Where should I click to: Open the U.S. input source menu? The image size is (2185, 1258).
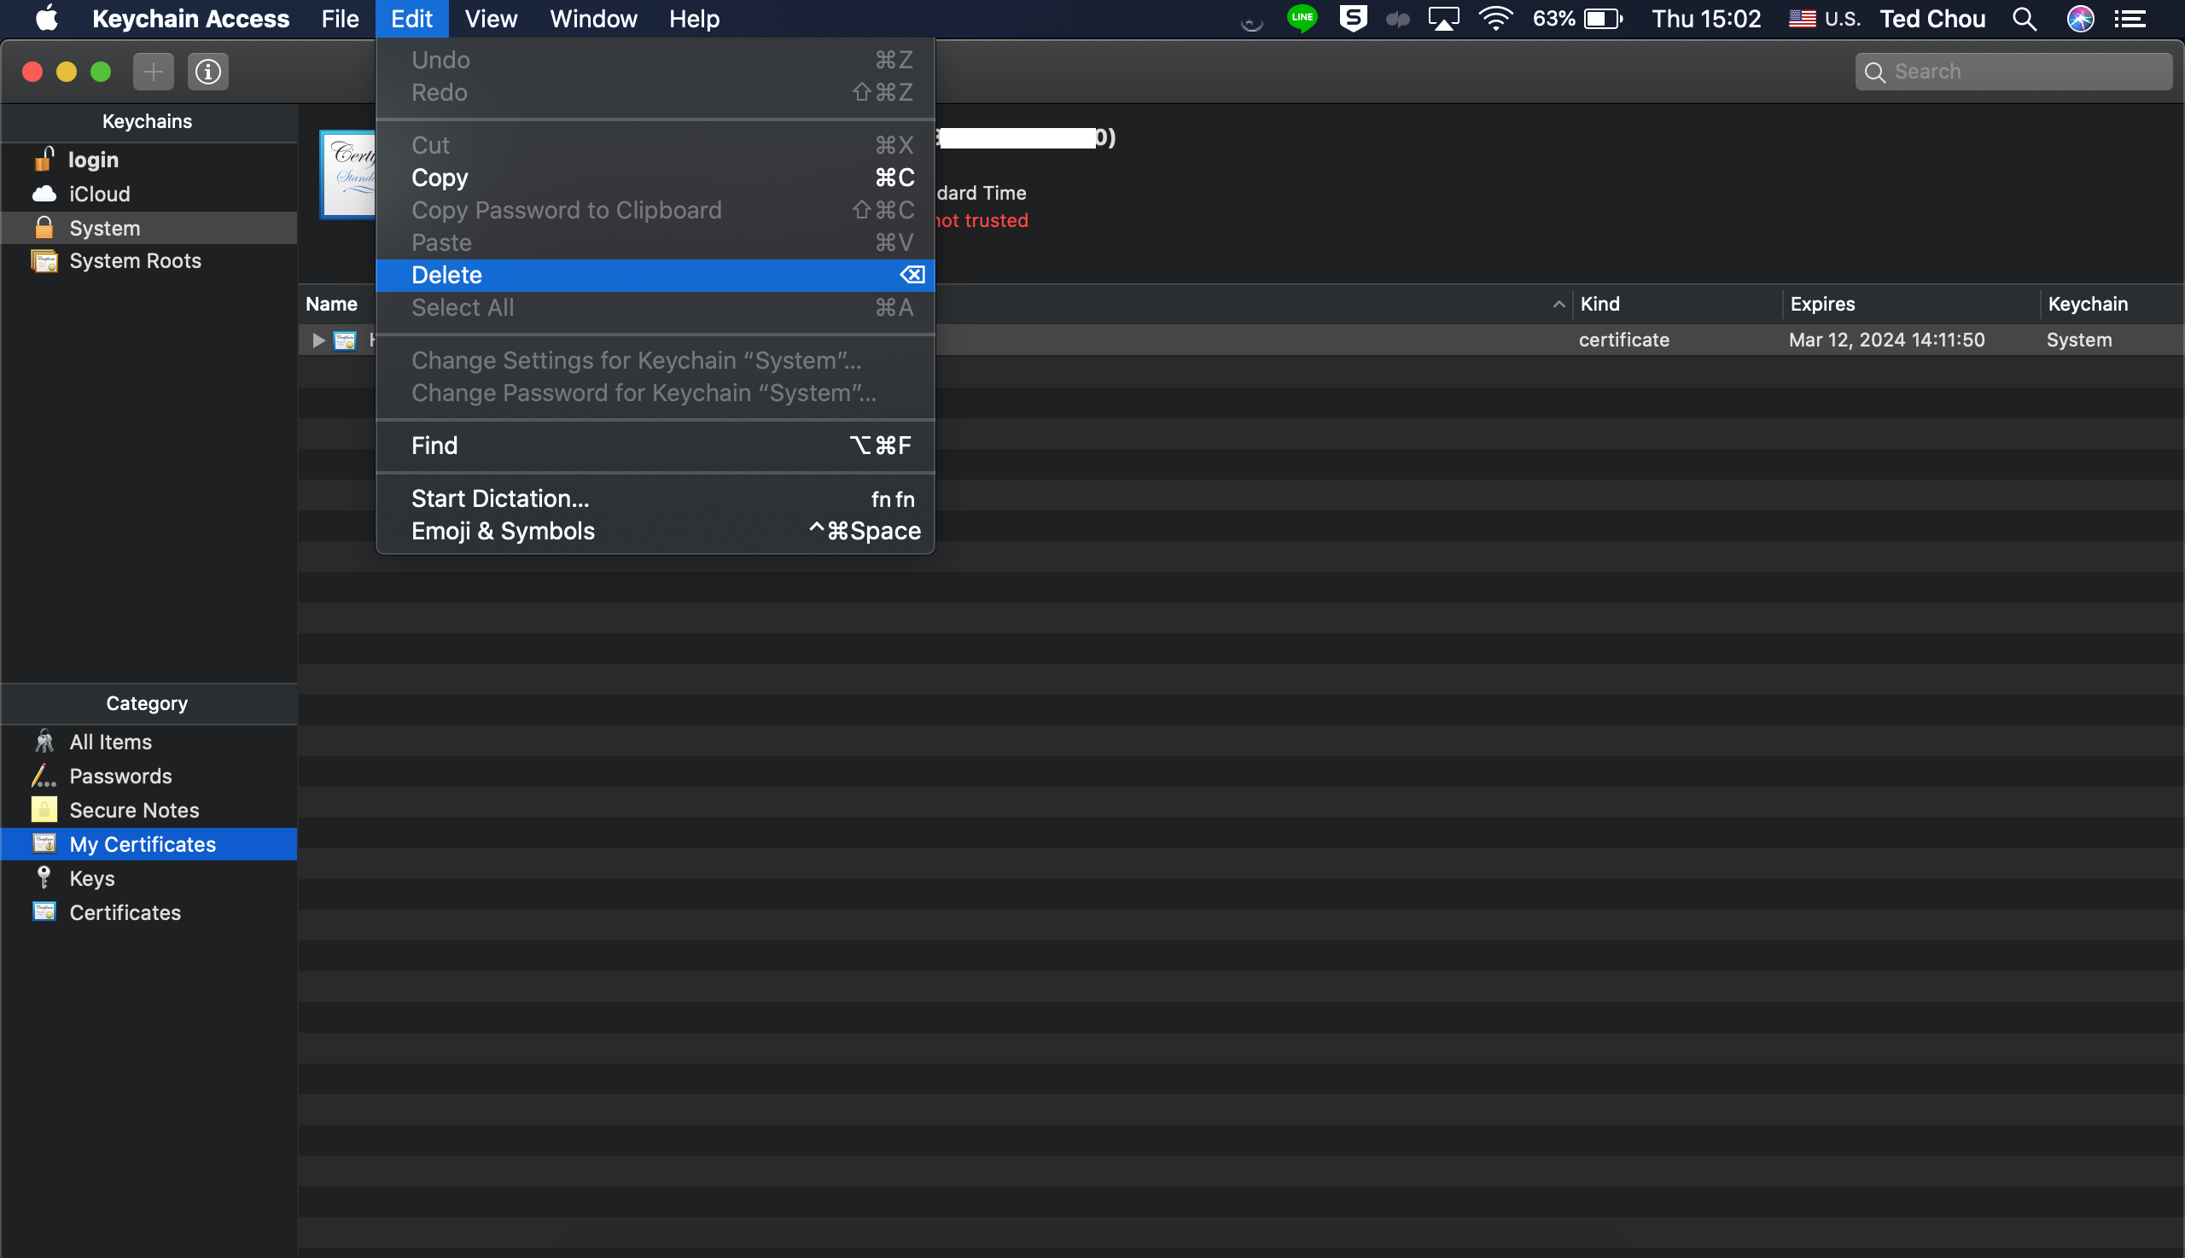(x=1824, y=19)
